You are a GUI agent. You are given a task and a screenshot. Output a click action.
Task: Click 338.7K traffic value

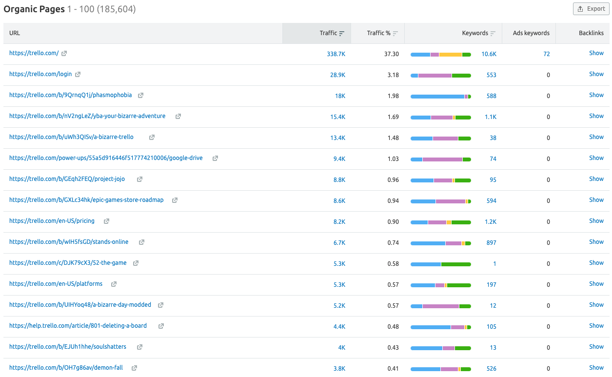336,54
